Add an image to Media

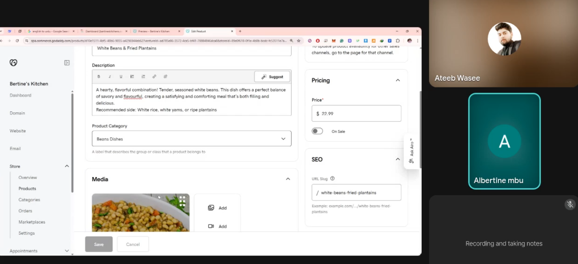tap(217, 208)
